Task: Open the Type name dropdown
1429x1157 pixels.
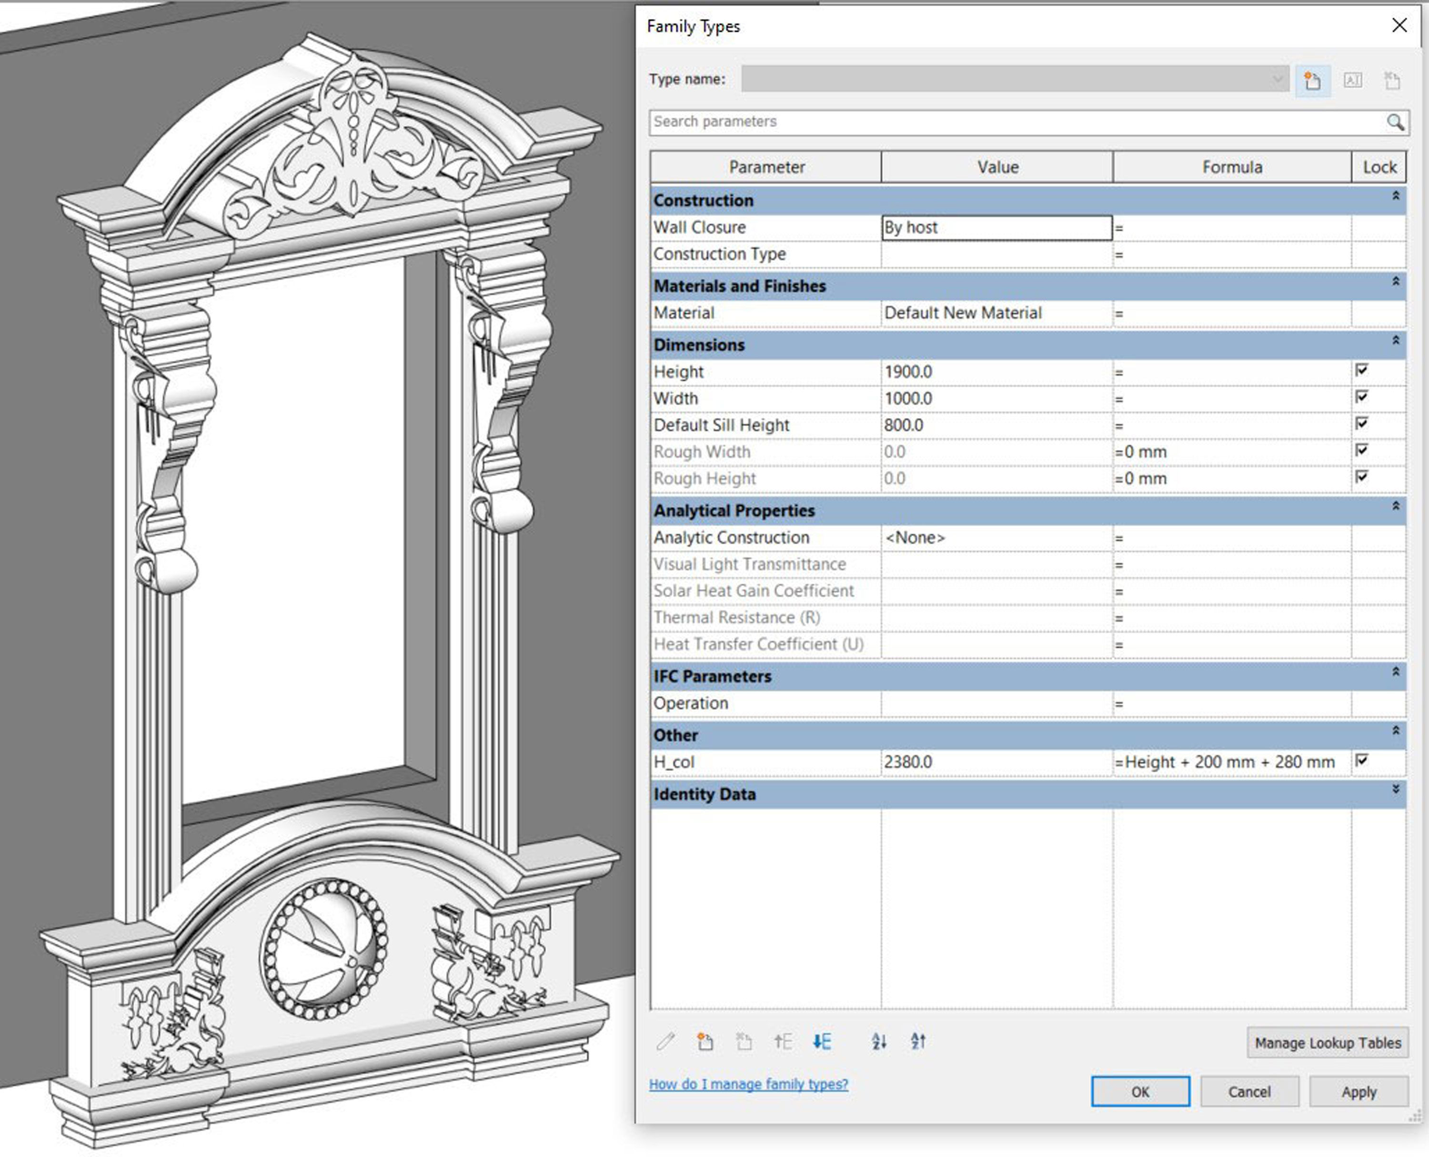Action: [x=1276, y=80]
